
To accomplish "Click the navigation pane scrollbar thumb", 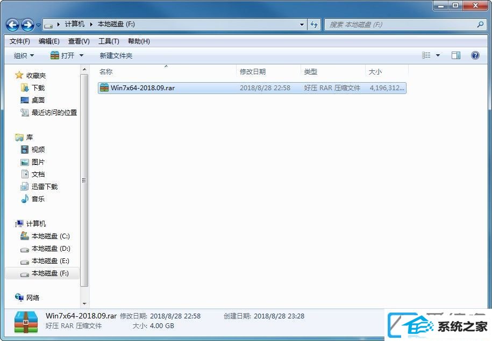I will [x=84, y=180].
